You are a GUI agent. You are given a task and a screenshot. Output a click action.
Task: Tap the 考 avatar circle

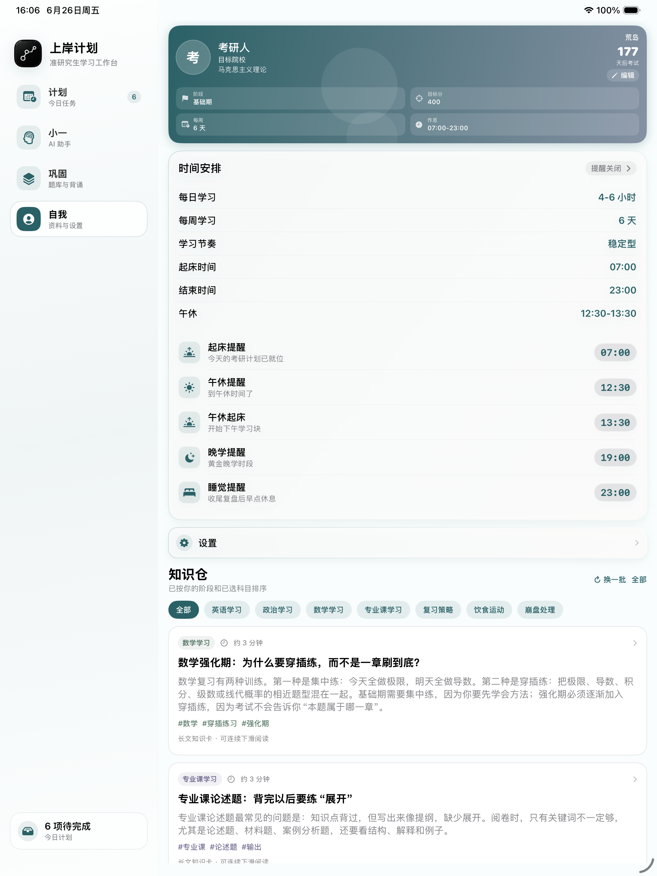(x=193, y=57)
